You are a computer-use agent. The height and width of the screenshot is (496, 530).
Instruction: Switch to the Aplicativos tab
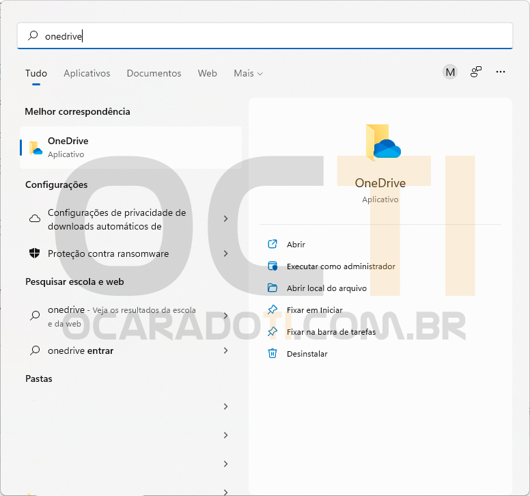click(87, 73)
